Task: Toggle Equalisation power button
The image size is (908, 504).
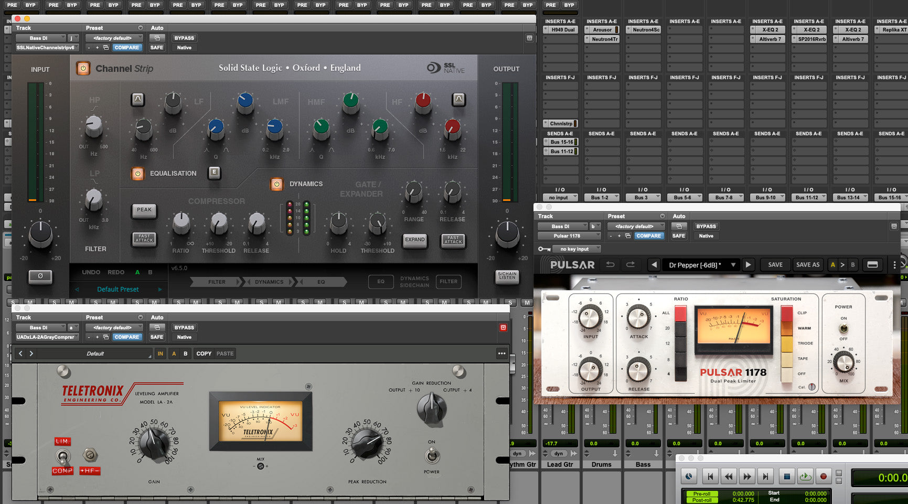Action: click(x=137, y=174)
